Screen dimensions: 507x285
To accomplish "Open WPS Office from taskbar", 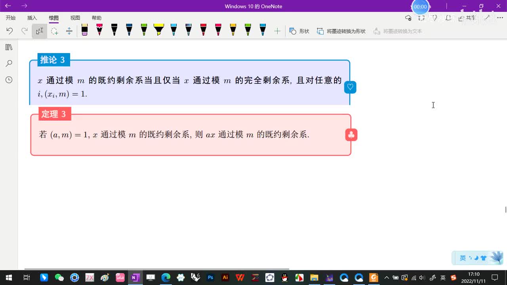I will (240, 277).
